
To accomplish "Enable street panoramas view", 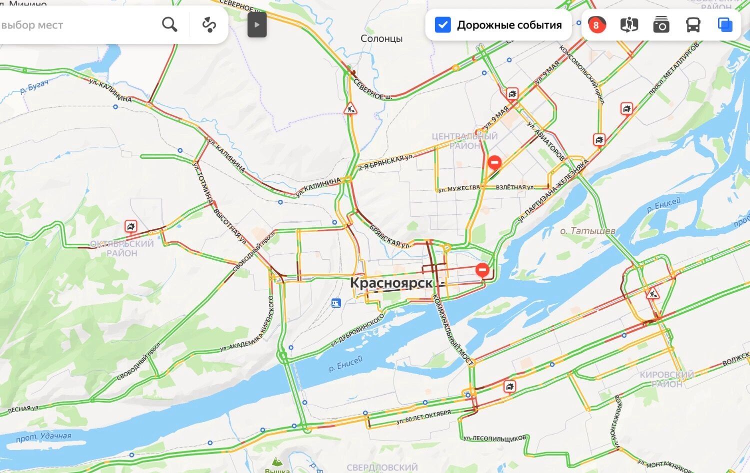I will point(629,24).
